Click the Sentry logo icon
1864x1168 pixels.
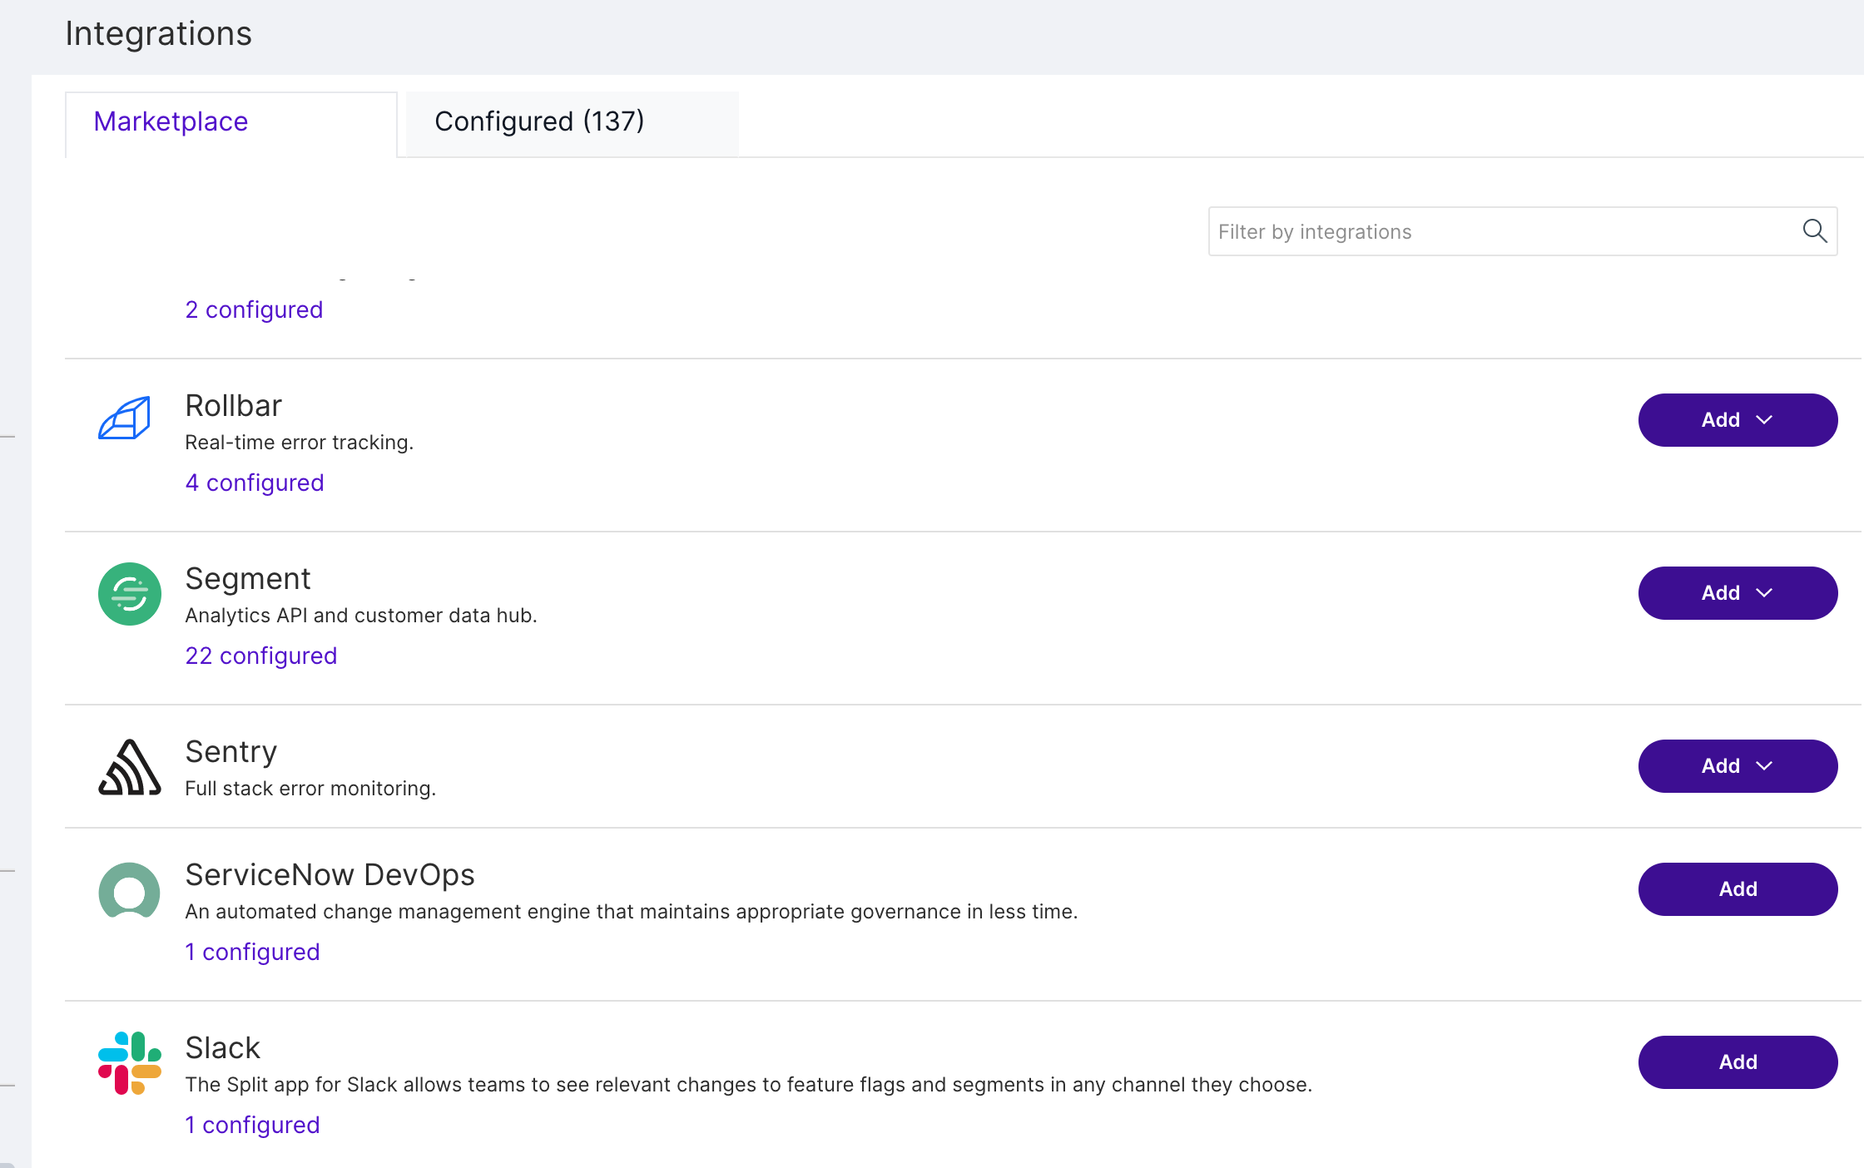[130, 767]
